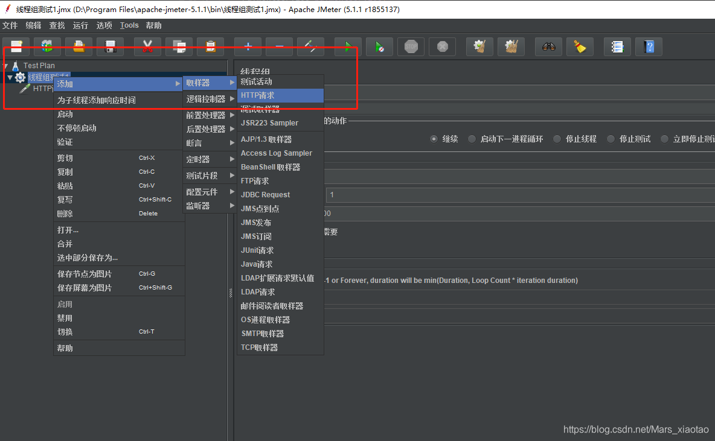Viewport: 715px width, 441px height.
Task: Expand the 逻辑控制器 submenu
Action: [210, 99]
